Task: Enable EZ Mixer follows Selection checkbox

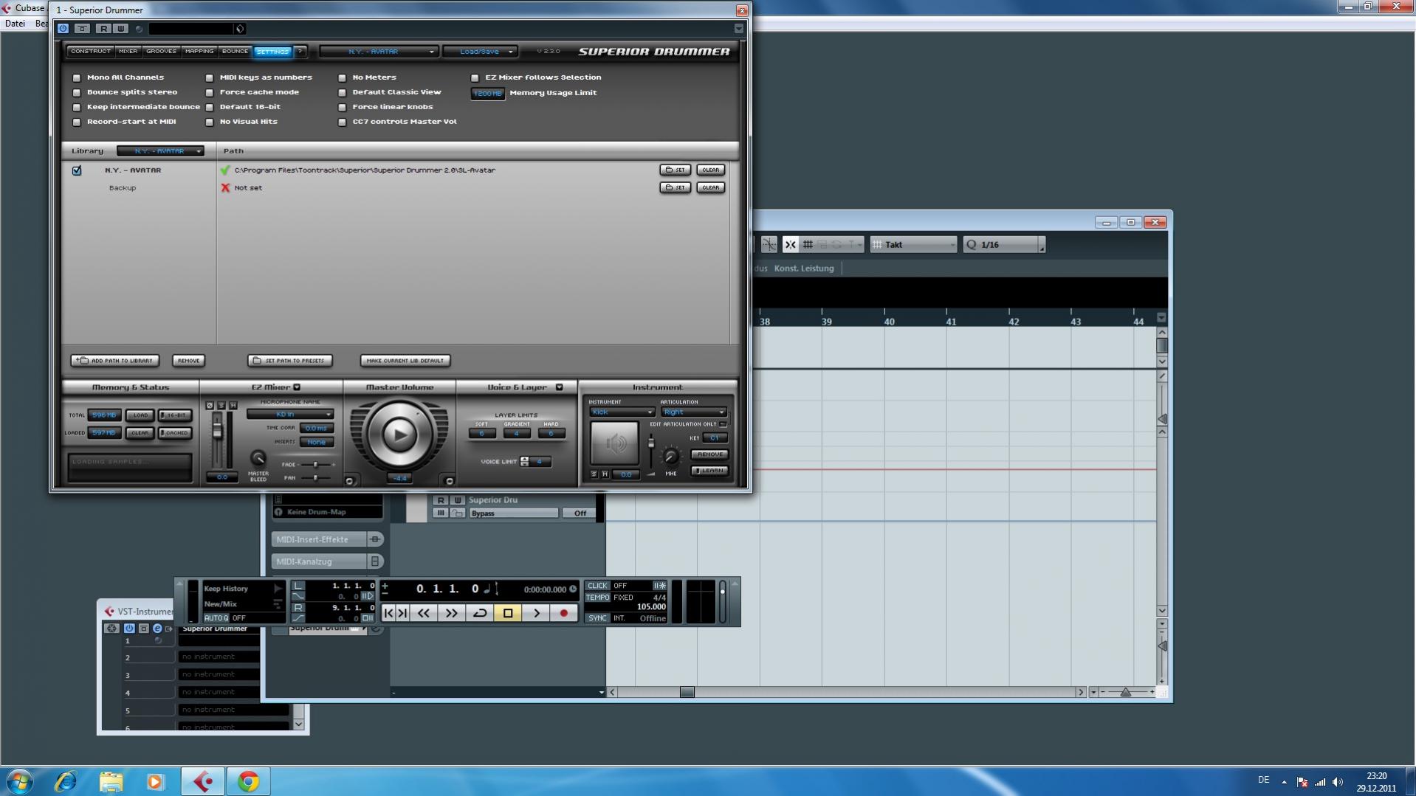Action: tap(475, 77)
